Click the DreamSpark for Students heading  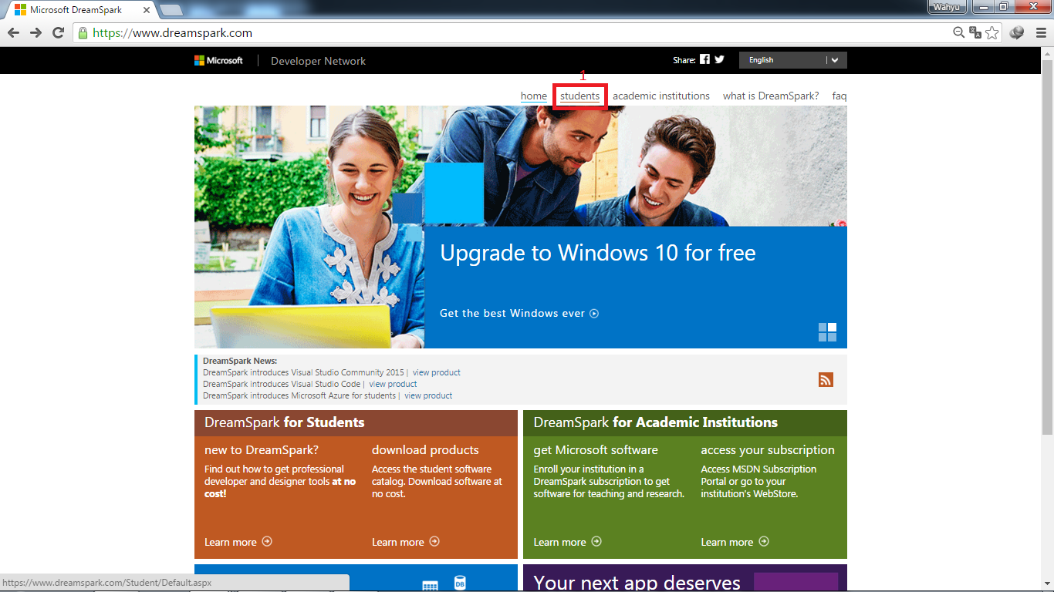284,422
